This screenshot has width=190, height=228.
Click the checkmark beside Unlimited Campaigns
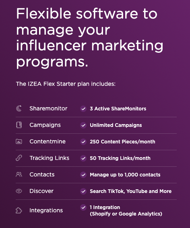point(83,125)
